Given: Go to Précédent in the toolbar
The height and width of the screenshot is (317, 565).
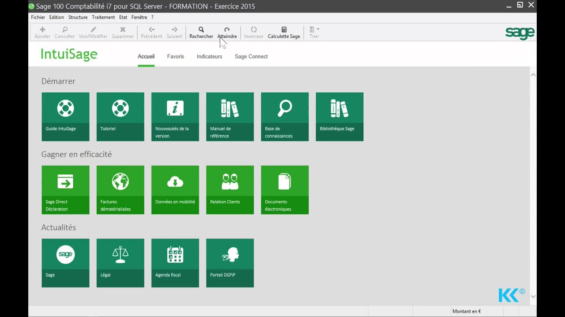Looking at the screenshot, I should tap(151, 33).
